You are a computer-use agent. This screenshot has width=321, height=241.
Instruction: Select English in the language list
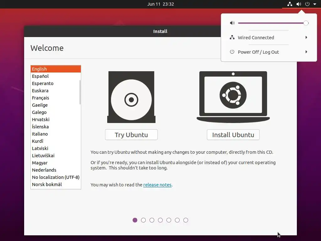point(56,69)
